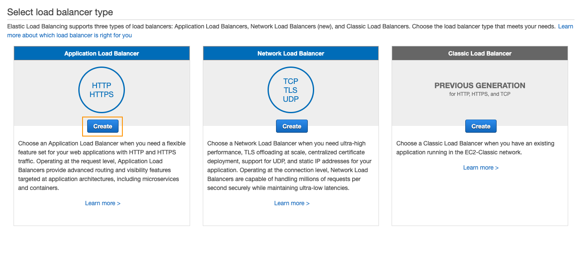
Task: Create a Classic Load Balancer
Action: pos(481,126)
